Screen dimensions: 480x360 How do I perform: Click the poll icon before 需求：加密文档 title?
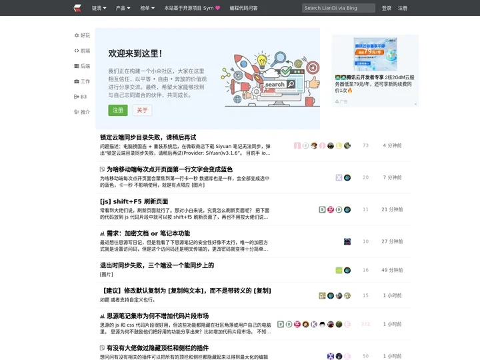(102, 233)
